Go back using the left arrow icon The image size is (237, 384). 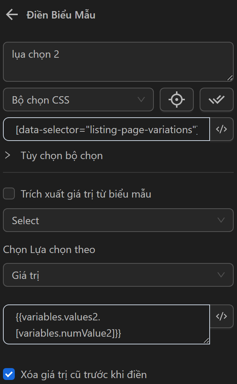coord(12,15)
